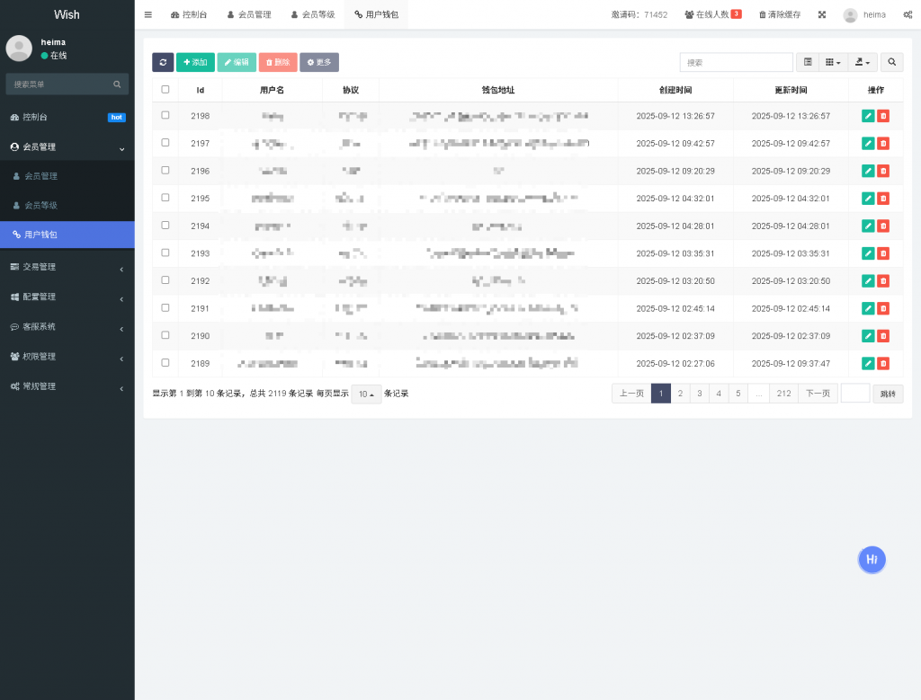921x700 pixels.
Task: Open the page size dropdown showing 10
Action: (366, 394)
